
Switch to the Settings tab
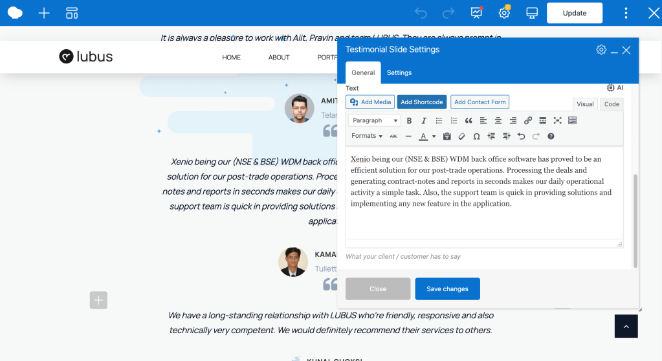click(399, 73)
